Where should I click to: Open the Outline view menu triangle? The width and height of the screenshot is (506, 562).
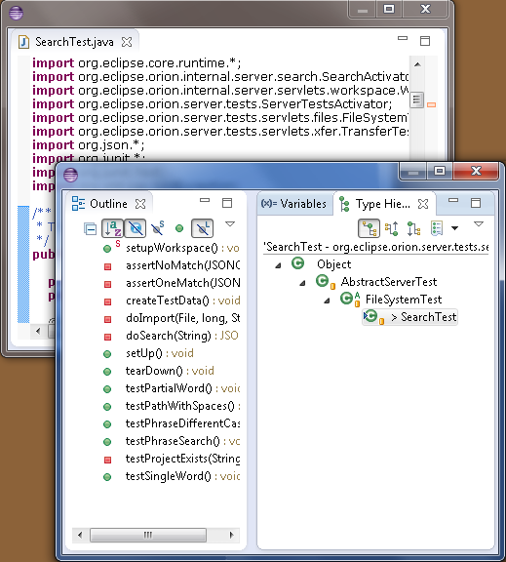[x=230, y=224]
